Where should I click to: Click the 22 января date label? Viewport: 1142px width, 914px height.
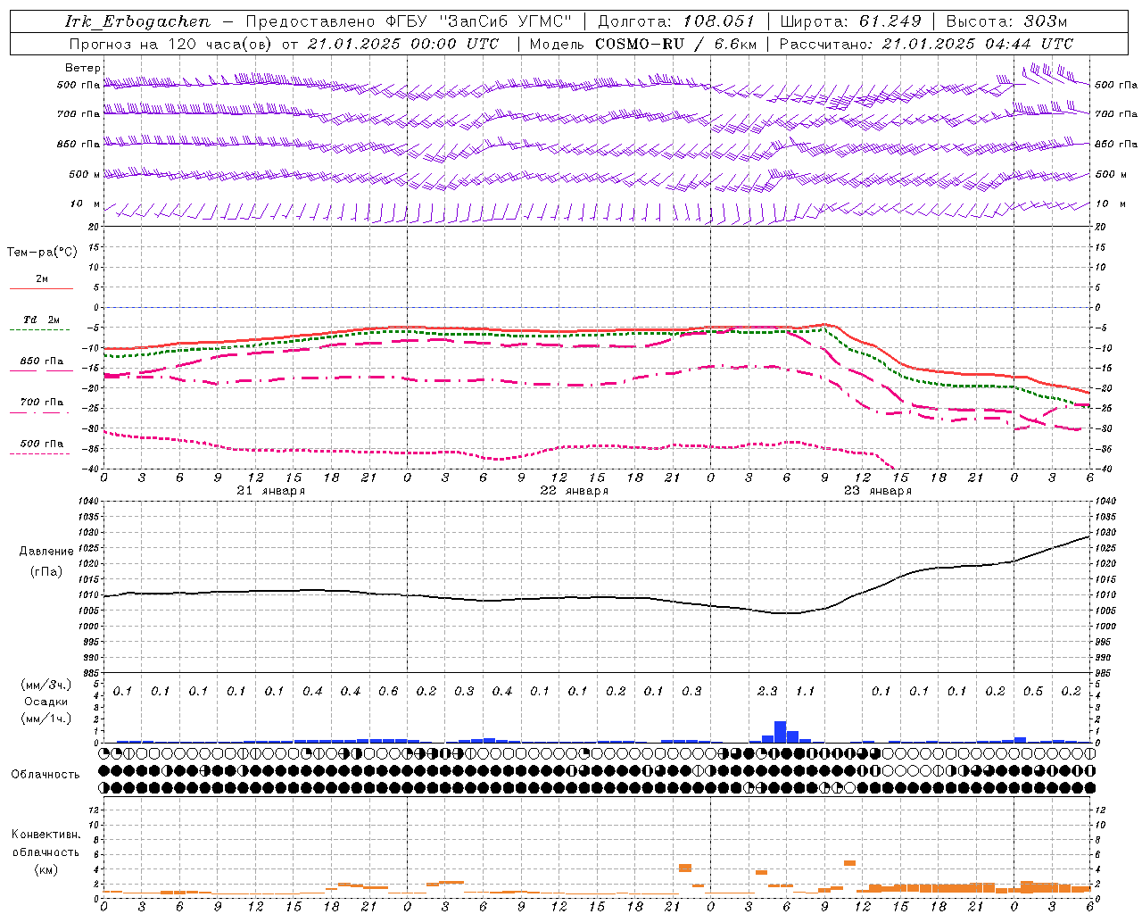[x=575, y=491]
